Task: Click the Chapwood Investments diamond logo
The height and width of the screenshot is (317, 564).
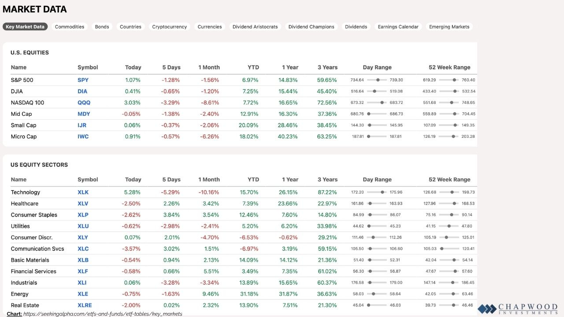Action: click(487, 309)
